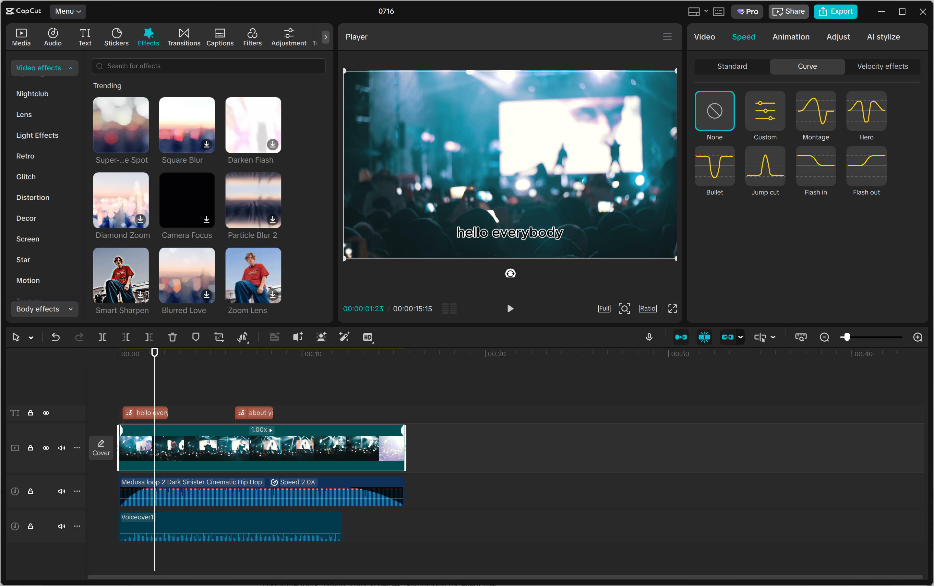This screenshot has height=586, width=934.
Task: Open the Menu dropdown
Action: [67, 11]
